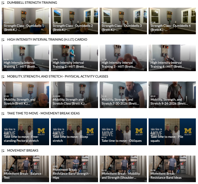
Task: Play Strength Class - Dumbbells 4 video
Action: pos(172,21)
